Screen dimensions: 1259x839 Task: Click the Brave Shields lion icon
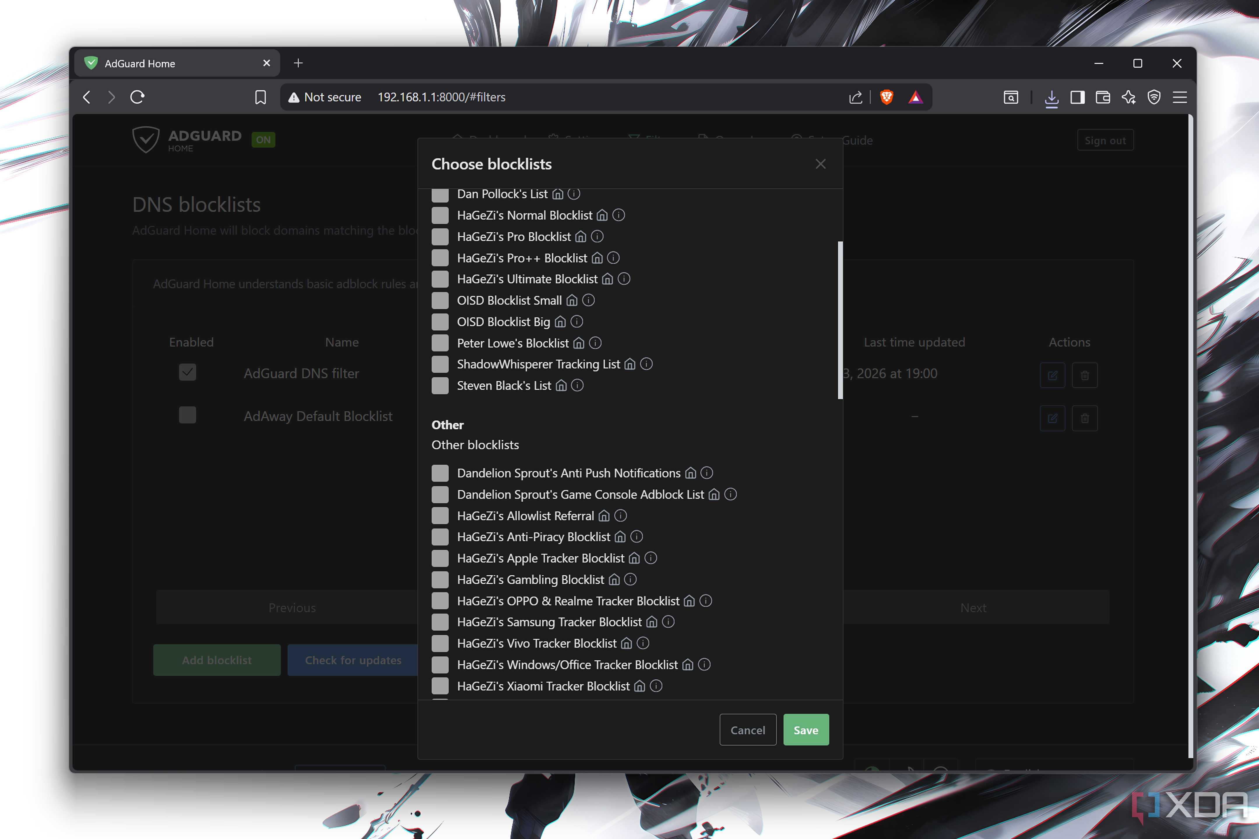tap(887, 97)
